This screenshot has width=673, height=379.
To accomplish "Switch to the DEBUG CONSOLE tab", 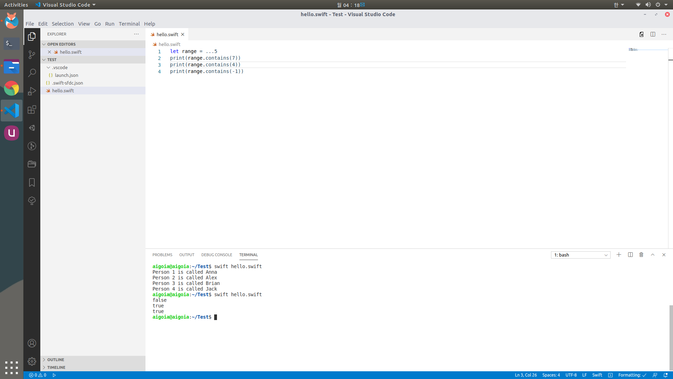I will (217, 255).
